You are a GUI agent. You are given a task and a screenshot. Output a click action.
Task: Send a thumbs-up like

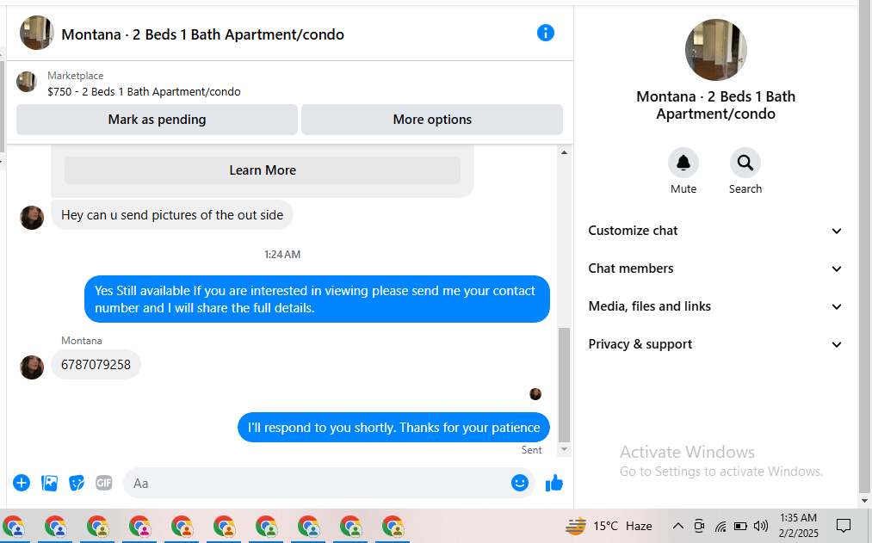[x=554, y=483]
